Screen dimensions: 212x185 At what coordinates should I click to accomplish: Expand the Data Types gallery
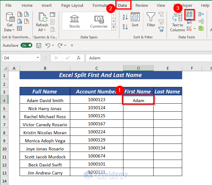pos(113,27)
